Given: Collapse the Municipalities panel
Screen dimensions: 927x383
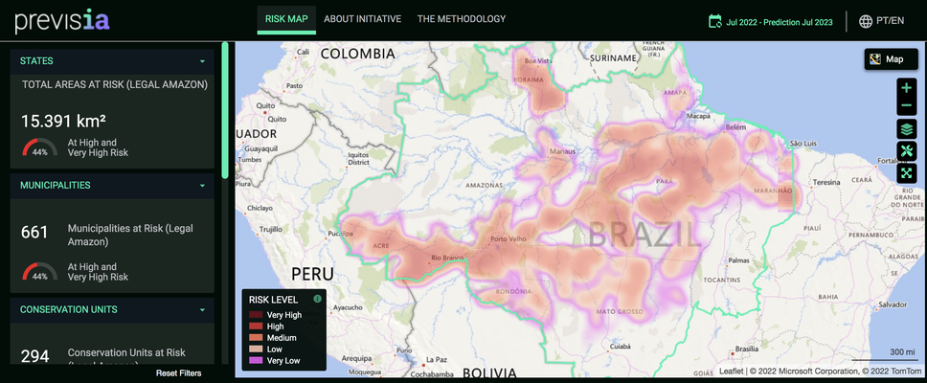Looking at the screenshot, I should point(202,186).
